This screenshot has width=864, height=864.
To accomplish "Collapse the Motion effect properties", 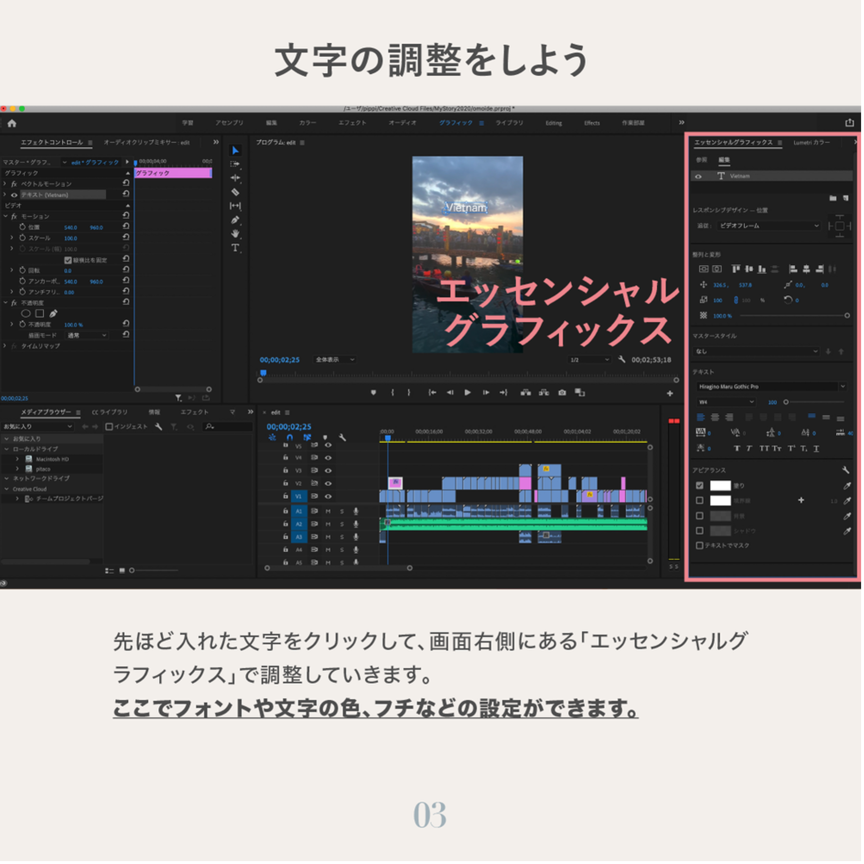I will coord(6,217).
